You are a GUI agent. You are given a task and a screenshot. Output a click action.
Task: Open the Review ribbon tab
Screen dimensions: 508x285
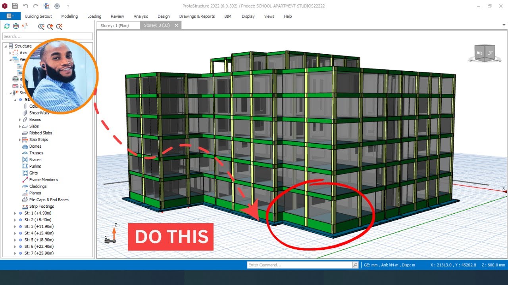(117, 16)
